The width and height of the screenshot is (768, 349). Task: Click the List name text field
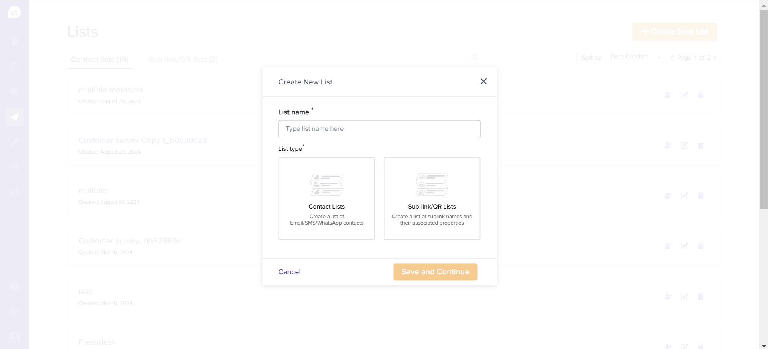(x=379, y=129)
